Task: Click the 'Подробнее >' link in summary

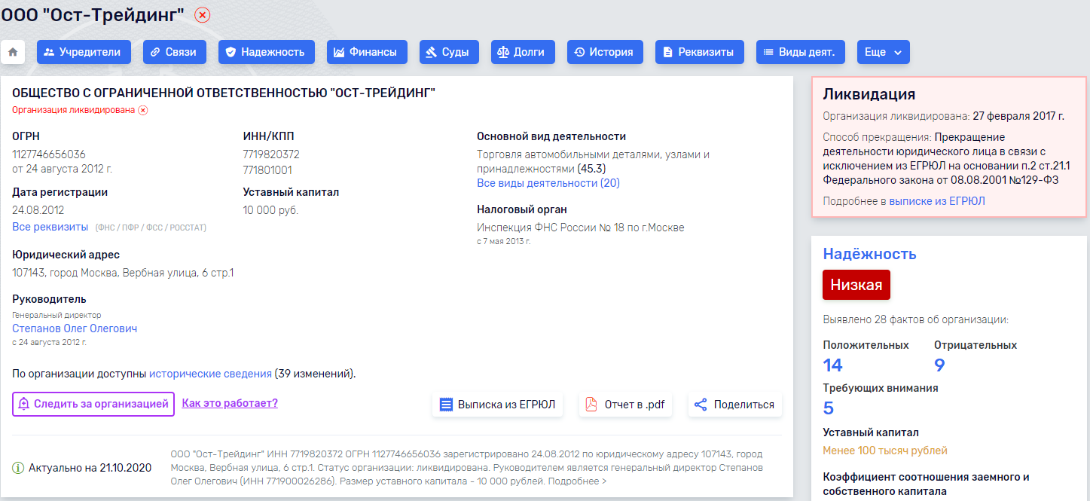Action: pos(576,481)
